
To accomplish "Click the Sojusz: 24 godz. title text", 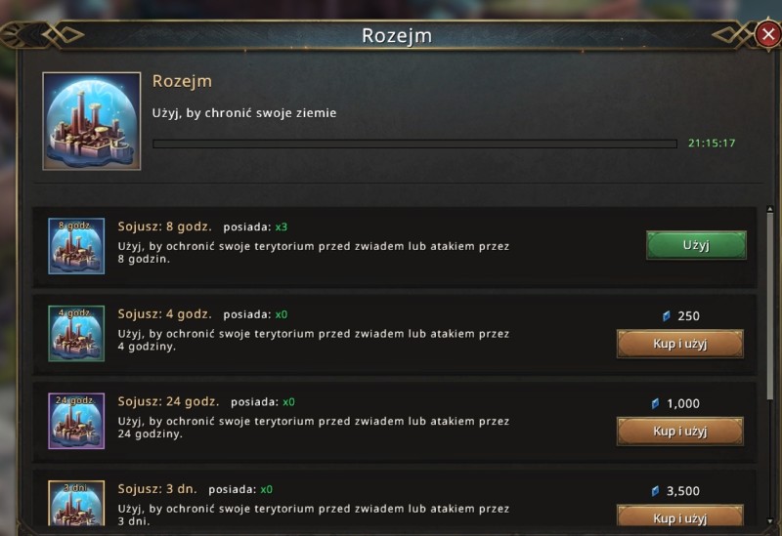I will (x=168, y=401).
